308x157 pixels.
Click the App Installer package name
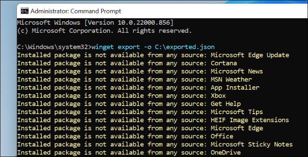(235, 88)
